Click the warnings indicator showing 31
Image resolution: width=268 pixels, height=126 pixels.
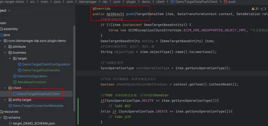255,9
